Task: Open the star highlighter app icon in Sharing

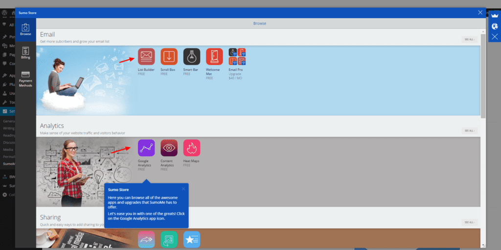Action: [192, 239]
